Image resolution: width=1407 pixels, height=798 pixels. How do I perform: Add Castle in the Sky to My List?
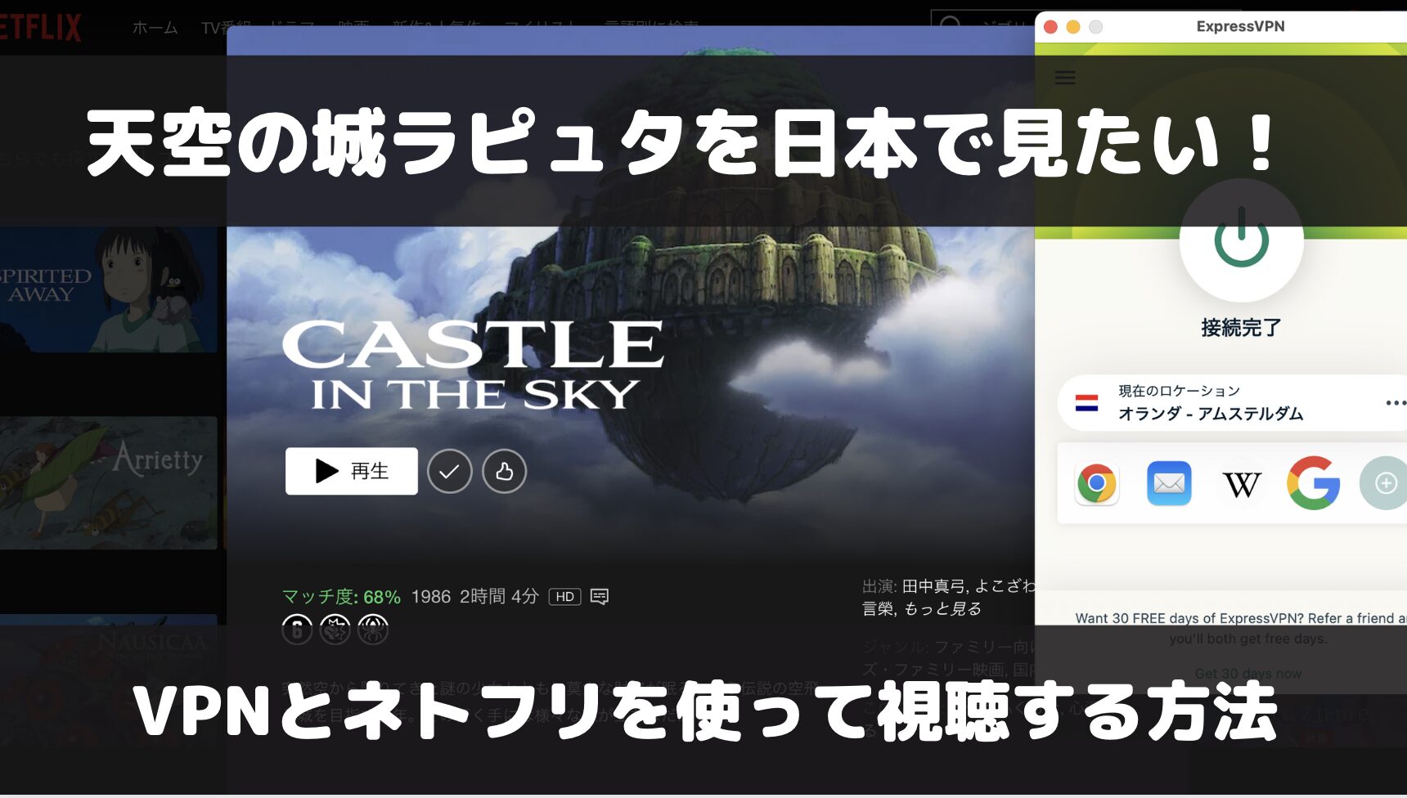point(449,471)
